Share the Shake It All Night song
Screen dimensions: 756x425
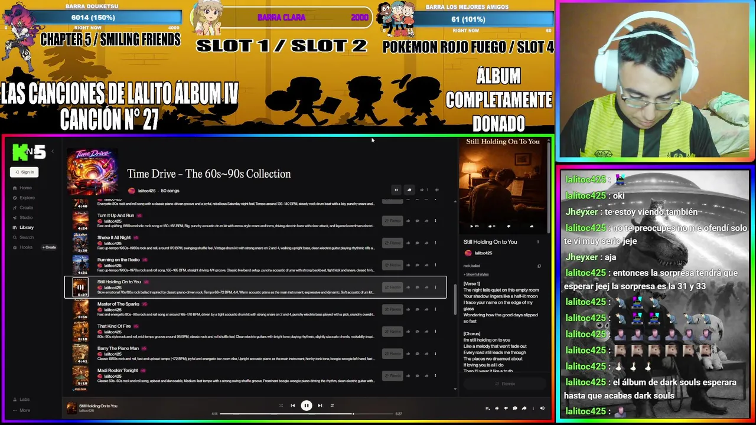[x=426, y=243]
